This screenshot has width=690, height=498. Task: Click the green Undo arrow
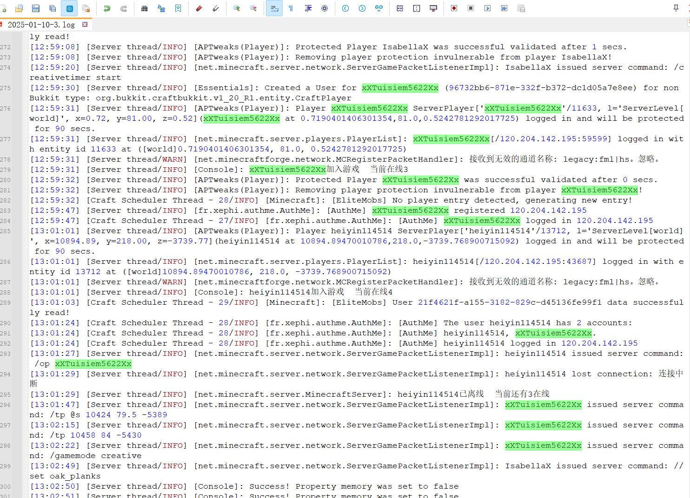pyautogui.click(x=107, y=8)
